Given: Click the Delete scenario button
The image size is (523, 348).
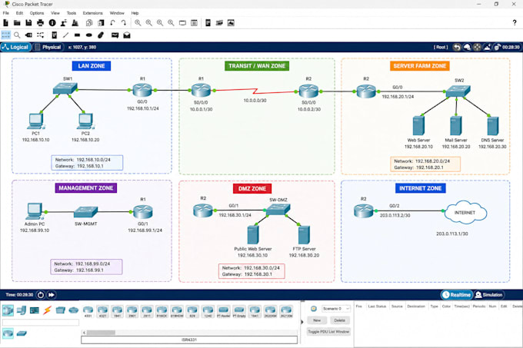Looking at the screenshot, I should click(x=339, y=320).
